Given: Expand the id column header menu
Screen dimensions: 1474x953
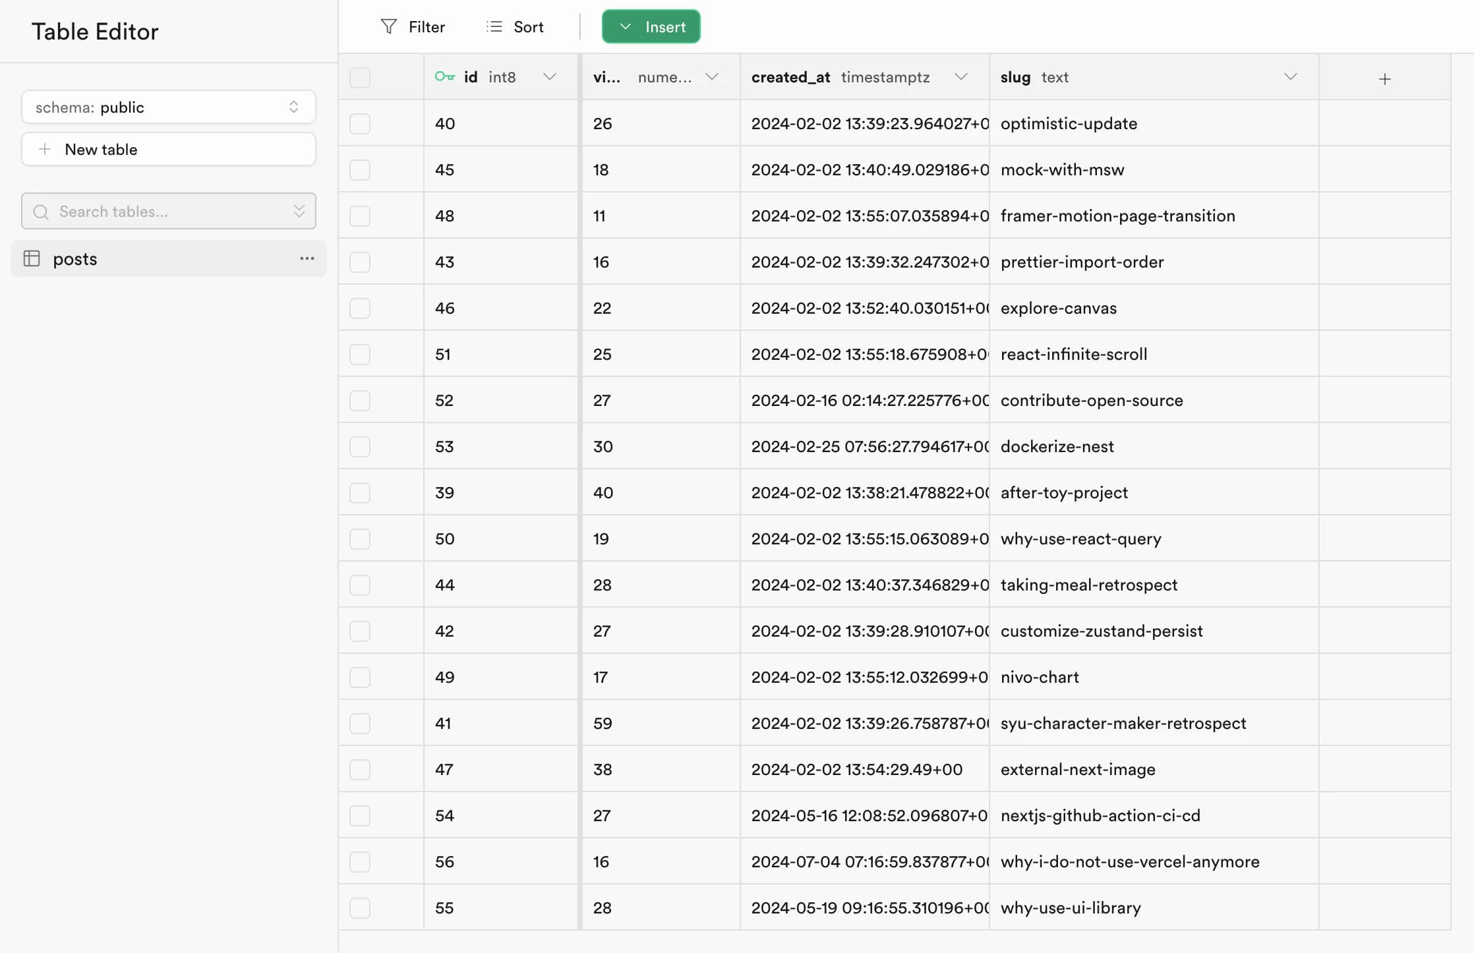Looking at the screenshot, I should tap(549, 77).
